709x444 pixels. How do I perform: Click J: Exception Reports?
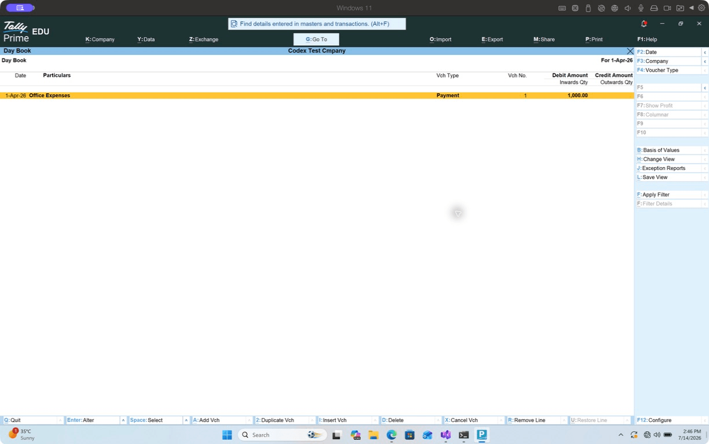pos(668,168)
